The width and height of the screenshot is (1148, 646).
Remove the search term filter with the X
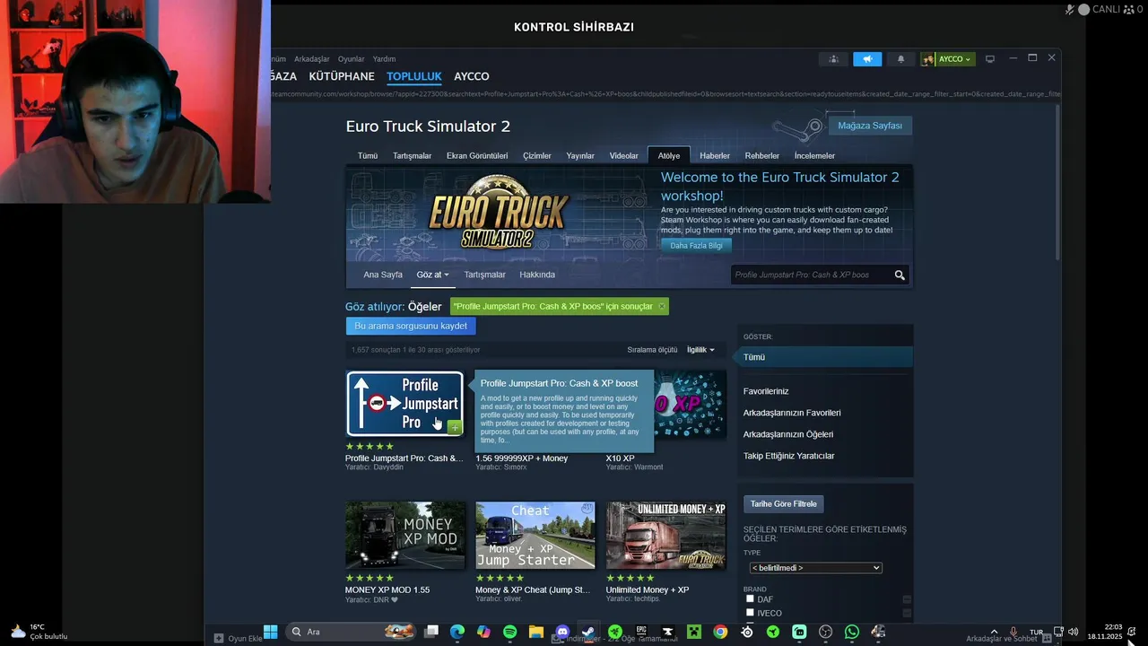(x=662, y=306)
